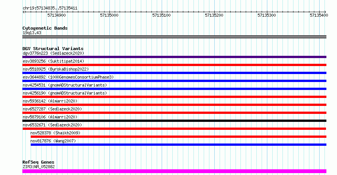The width and height of the screenshot is (337, 175).
Task: Select the red nsv5936142 variant bar
Action: pos(174,105)
